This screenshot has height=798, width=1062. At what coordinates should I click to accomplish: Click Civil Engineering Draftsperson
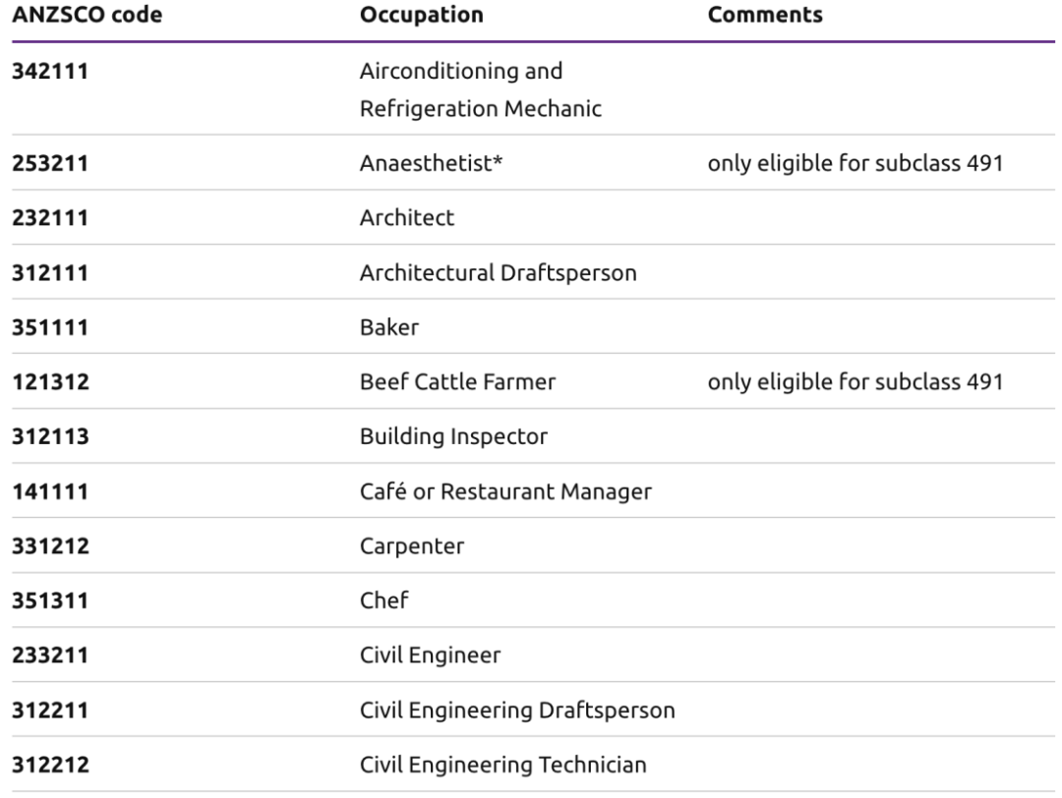tap(517, 710)
